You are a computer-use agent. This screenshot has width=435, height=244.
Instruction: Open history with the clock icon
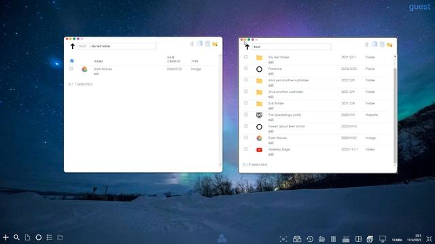point(310,239)
